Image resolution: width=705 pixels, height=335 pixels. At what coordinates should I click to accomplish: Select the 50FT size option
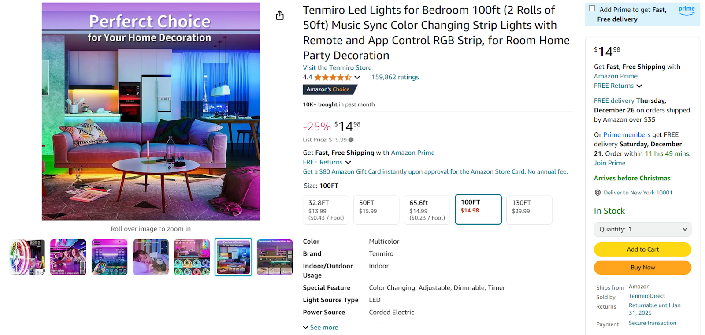click(376, 210)
